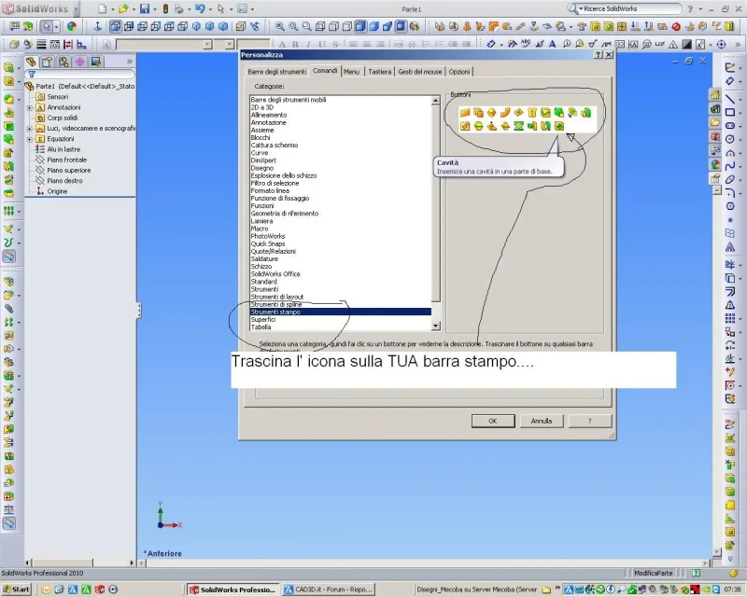The height and width of the screenshot is (597, 747).
Task: Click the Annulla button
Action: [x=542, y=421]
